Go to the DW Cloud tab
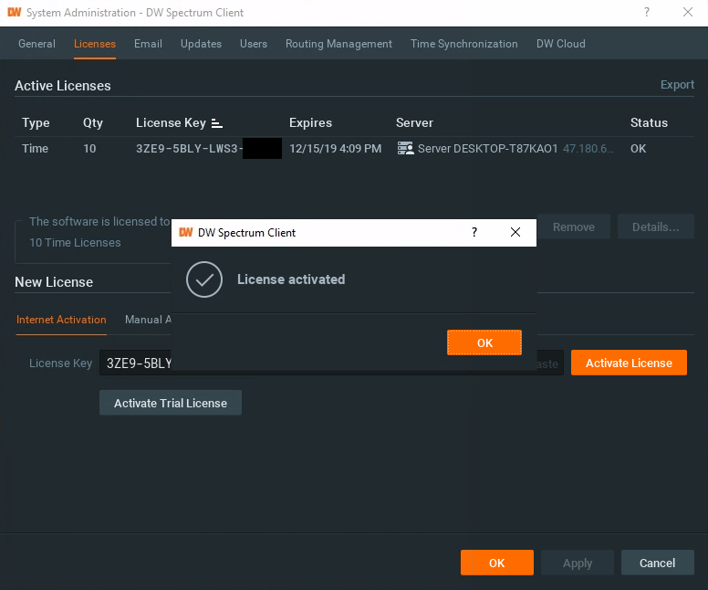This screenshot has height=590, width=708. click(x=561, y=44)
